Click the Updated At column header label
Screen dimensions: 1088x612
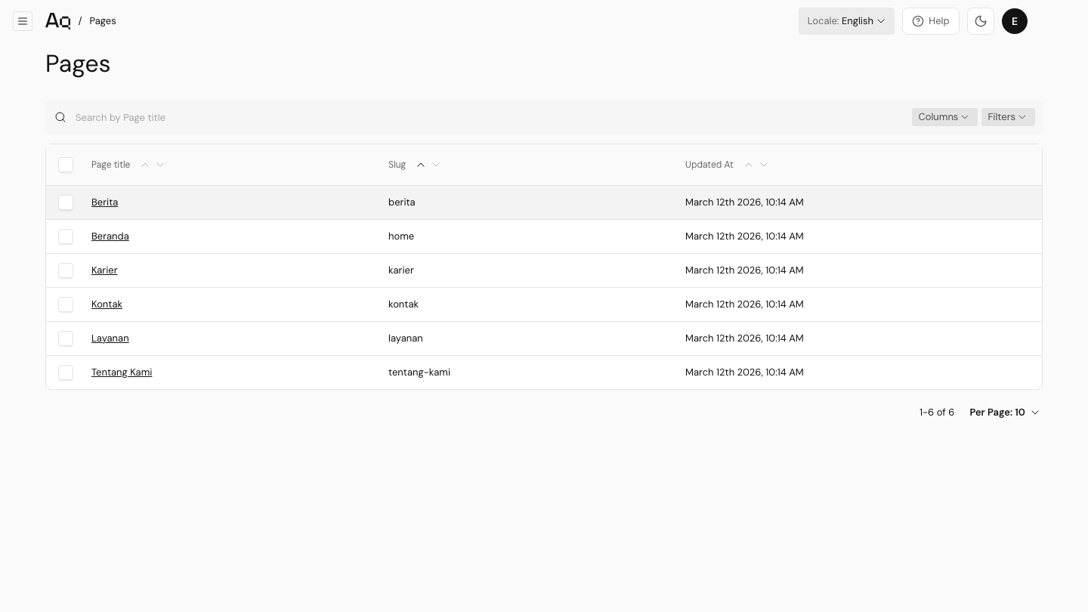point(709,165)
